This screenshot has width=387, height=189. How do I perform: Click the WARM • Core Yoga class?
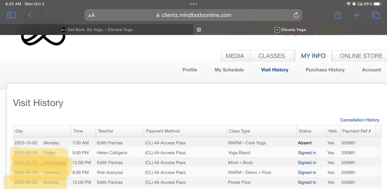pyautogui.click(x=247, y=143)
